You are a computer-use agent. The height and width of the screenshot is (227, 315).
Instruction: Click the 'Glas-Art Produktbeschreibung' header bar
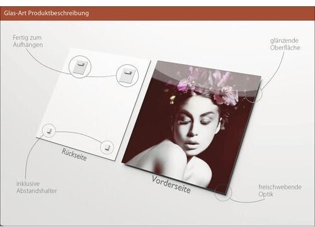point(157,13)
